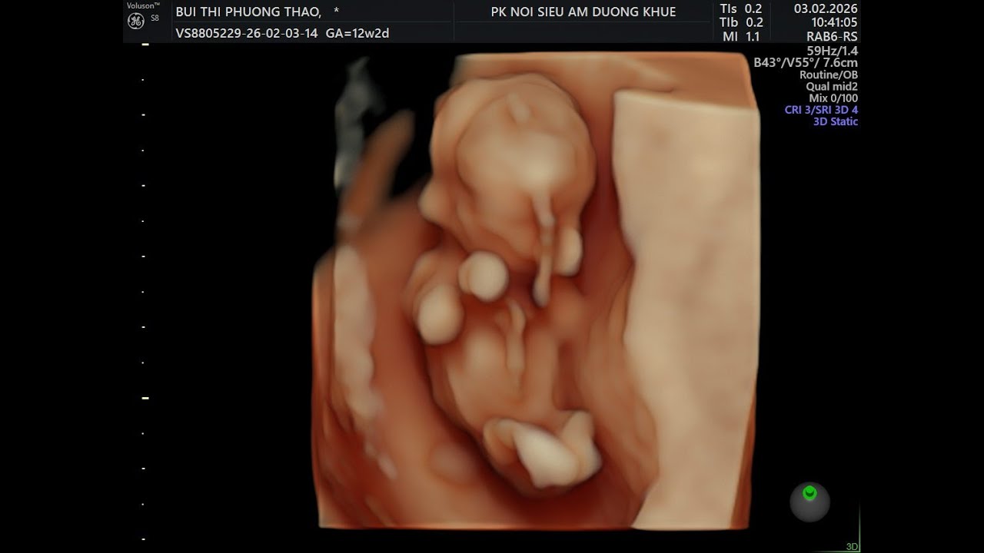Click the gestational age GA=12w2d
Screen dimensions: 984x553
(357, 34)
